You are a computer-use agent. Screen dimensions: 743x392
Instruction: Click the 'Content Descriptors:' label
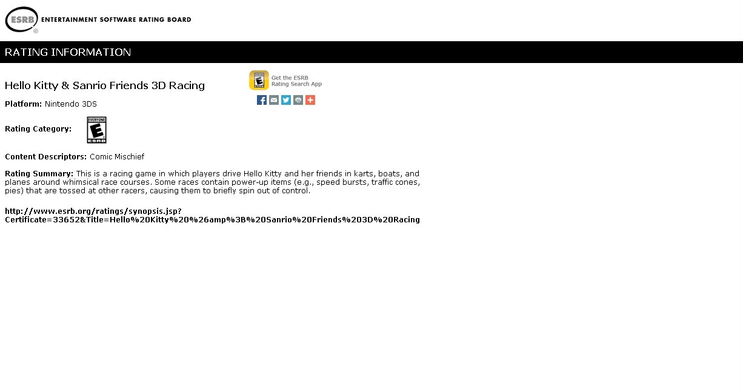tap(46, 157)
